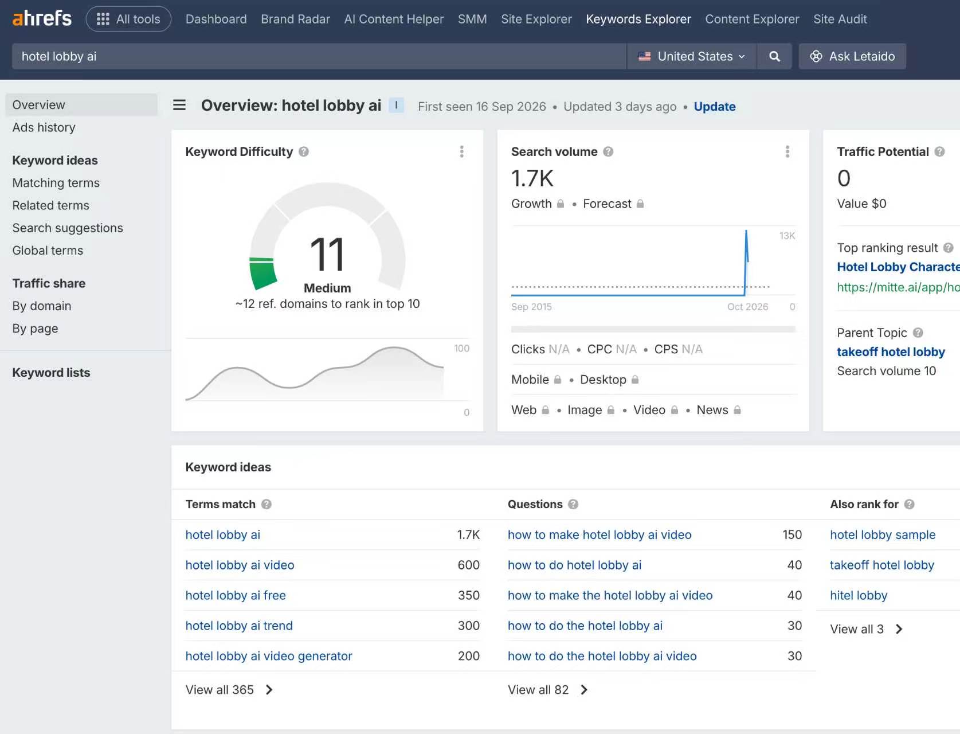The image size is (960, 734).
Task: Click the locked Growth icon
Action: (x=561, y=204)
